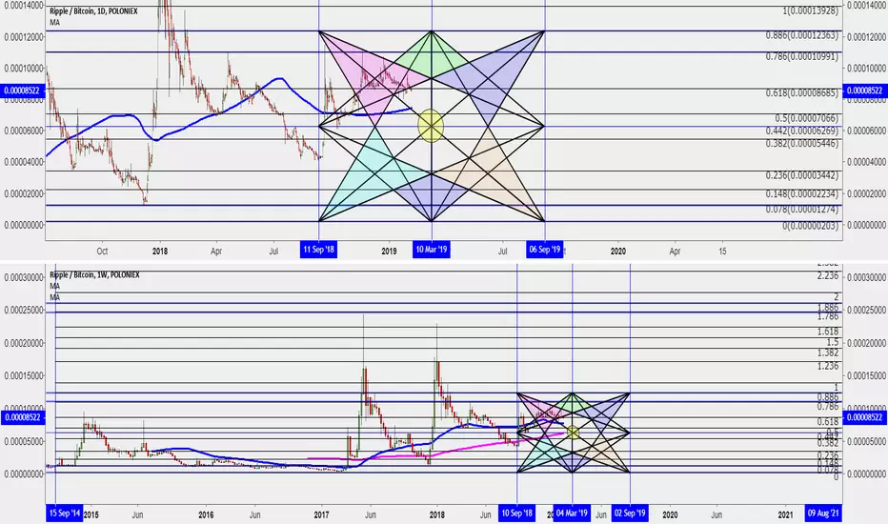This screenshot has height=524, width=888.
Task: Click Fibonacci level '0.618(0.00008685)'
Action: [802, 91]
